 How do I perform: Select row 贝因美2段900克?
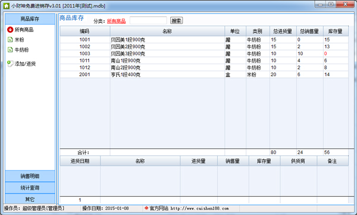click(204, 46)
